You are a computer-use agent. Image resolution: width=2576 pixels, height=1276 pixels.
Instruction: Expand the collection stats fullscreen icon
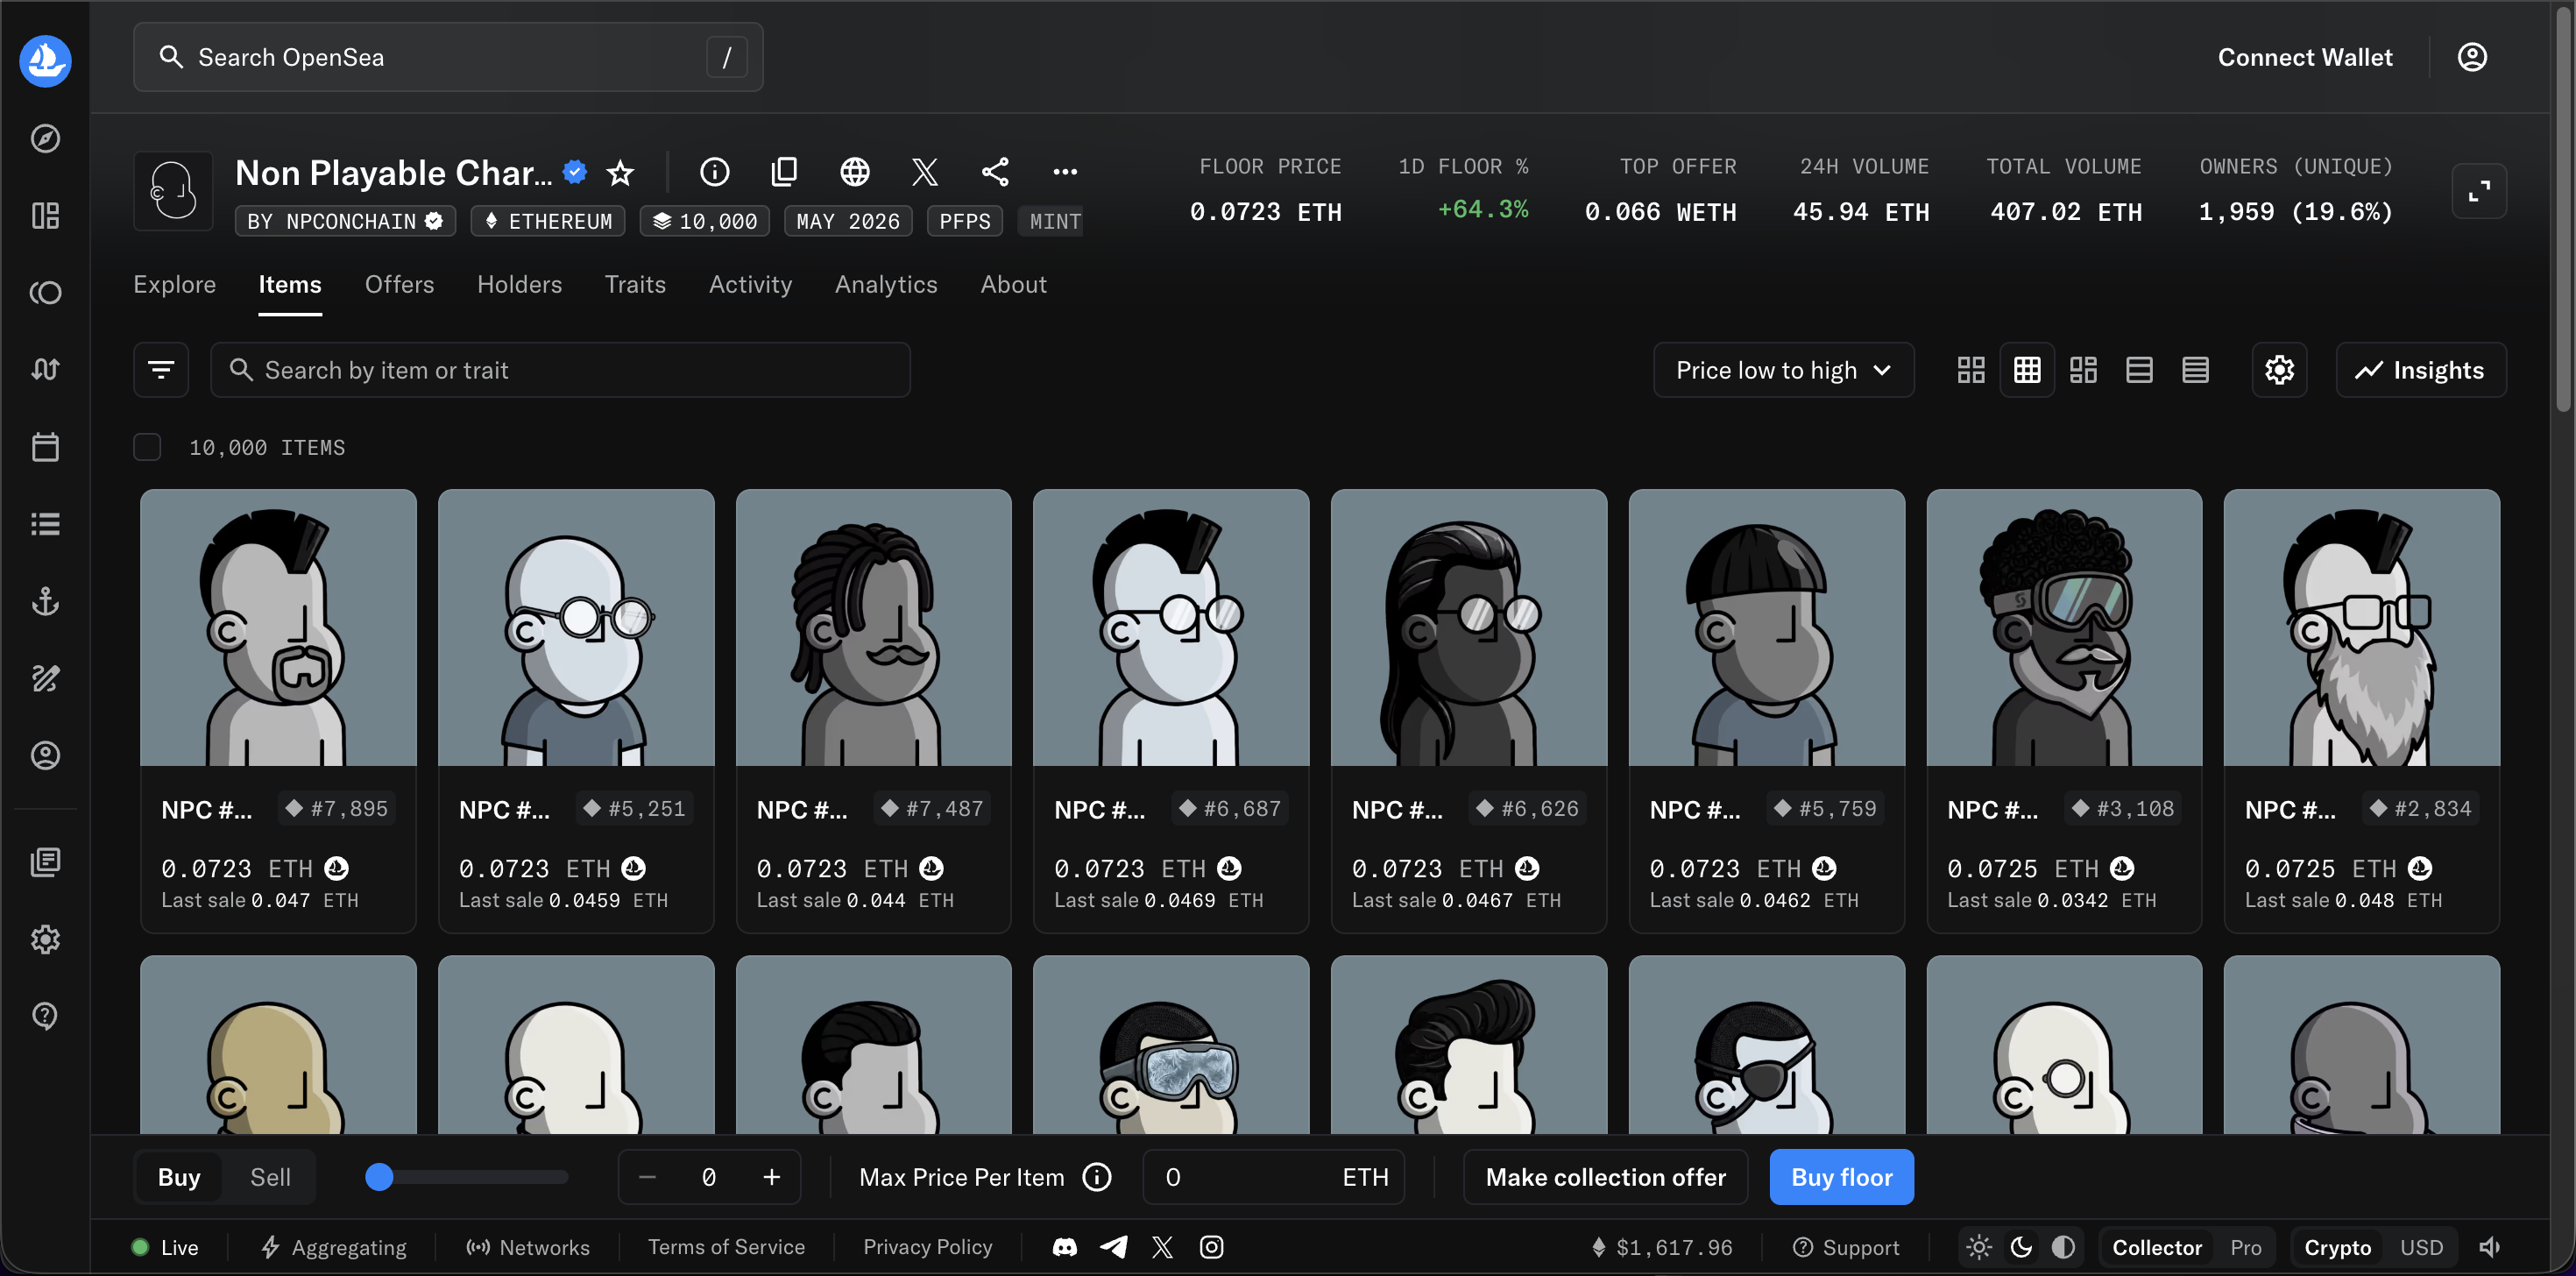click(2479, 191)
